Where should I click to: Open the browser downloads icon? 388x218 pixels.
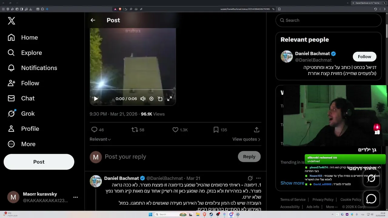(31, 9)
